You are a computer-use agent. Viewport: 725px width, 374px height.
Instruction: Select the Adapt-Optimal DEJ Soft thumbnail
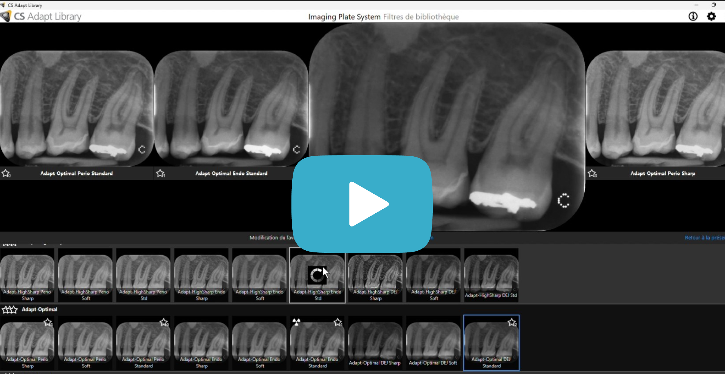[433, 343]
